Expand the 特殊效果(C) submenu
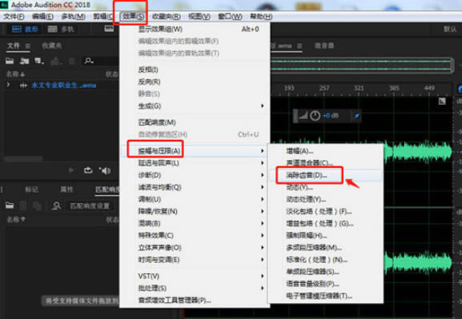The image size is (462, 319). [195, 235]
